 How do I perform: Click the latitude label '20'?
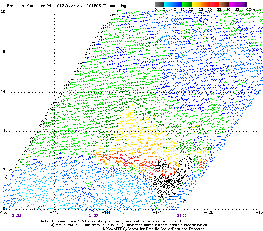[3, 12]
